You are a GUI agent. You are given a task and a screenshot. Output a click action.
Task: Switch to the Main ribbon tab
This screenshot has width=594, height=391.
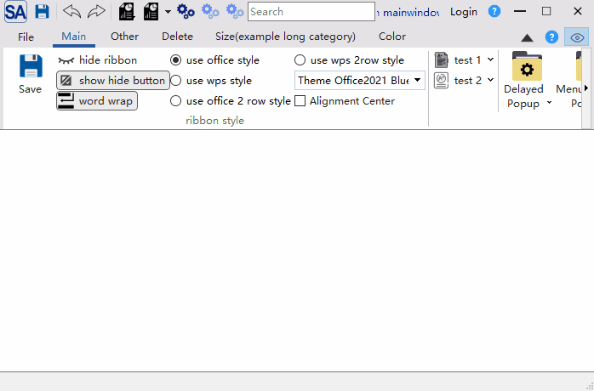[74, 37]
